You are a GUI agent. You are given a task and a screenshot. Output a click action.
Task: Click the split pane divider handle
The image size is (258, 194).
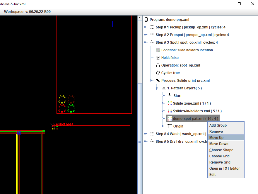(140, 142)
